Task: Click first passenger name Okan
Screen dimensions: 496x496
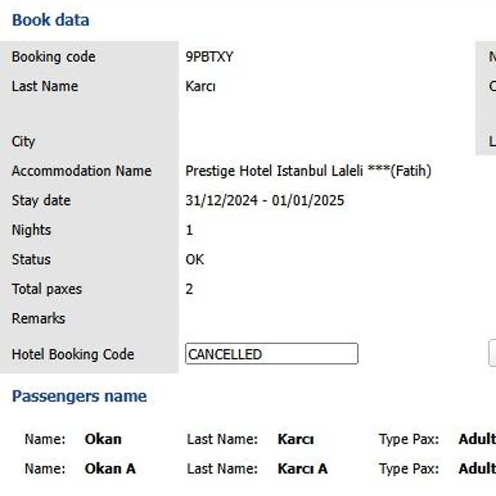Action: pos(103,439)
